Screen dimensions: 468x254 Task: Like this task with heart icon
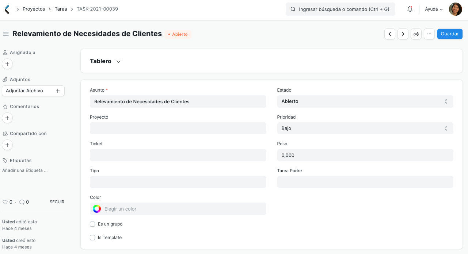tap(5, 202)
